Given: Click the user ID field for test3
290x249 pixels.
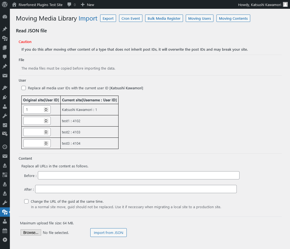Looking at the screenshot, I should click(x=37, y=143).
